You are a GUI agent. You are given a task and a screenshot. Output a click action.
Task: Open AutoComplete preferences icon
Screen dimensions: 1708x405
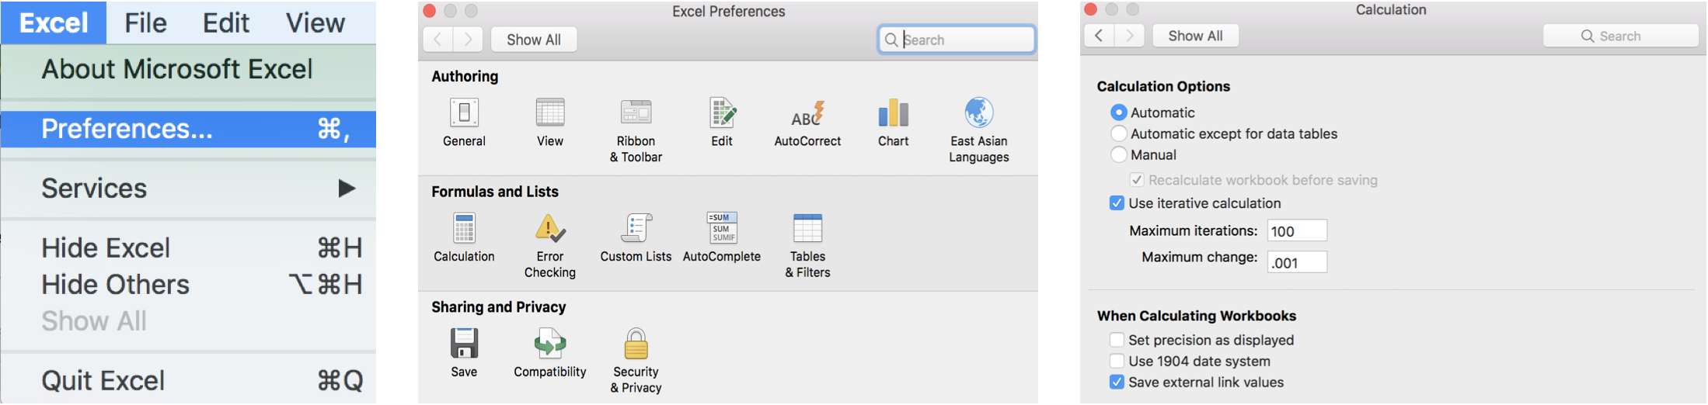722,228
